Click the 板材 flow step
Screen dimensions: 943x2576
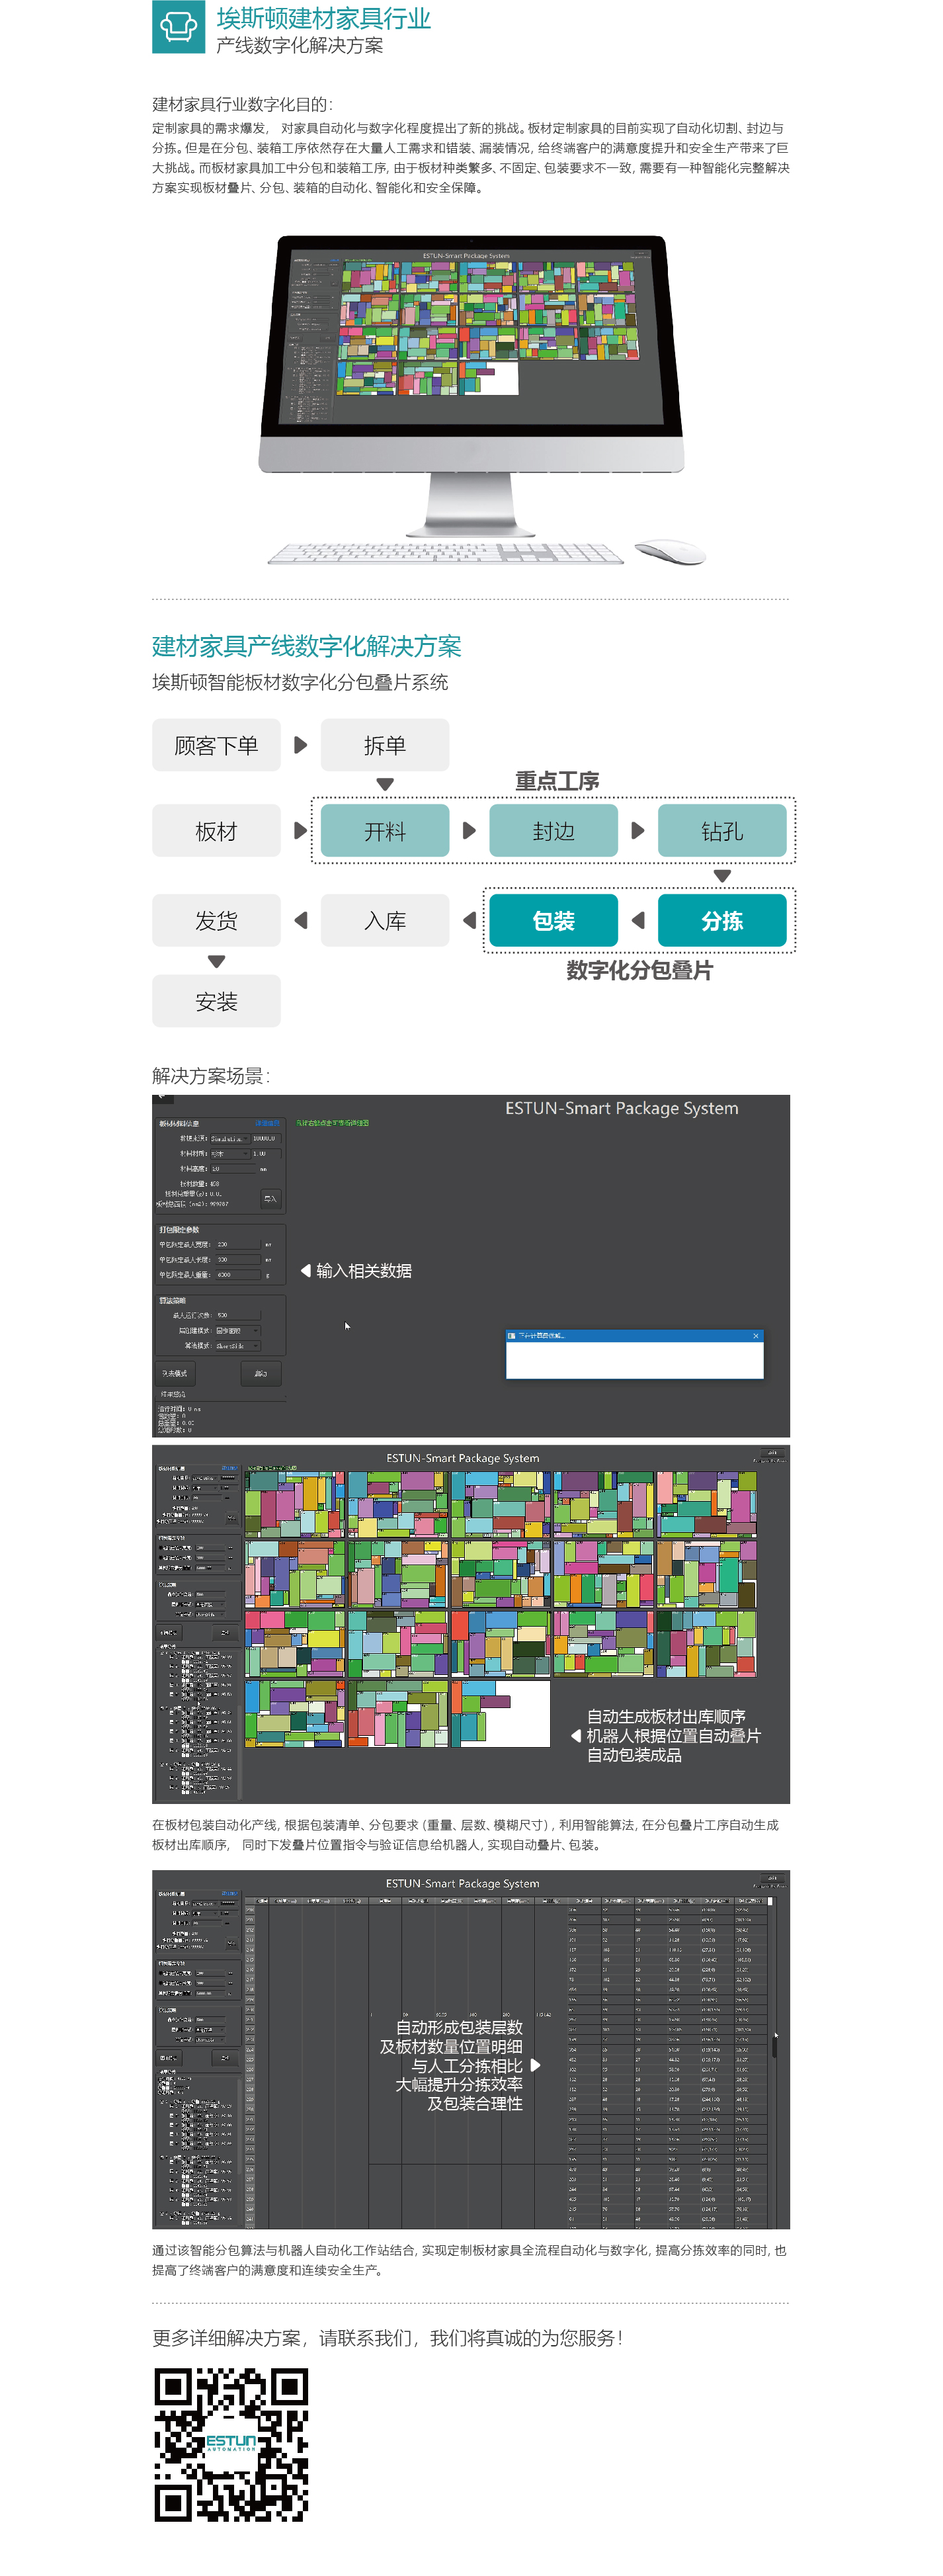pos(216,831)
